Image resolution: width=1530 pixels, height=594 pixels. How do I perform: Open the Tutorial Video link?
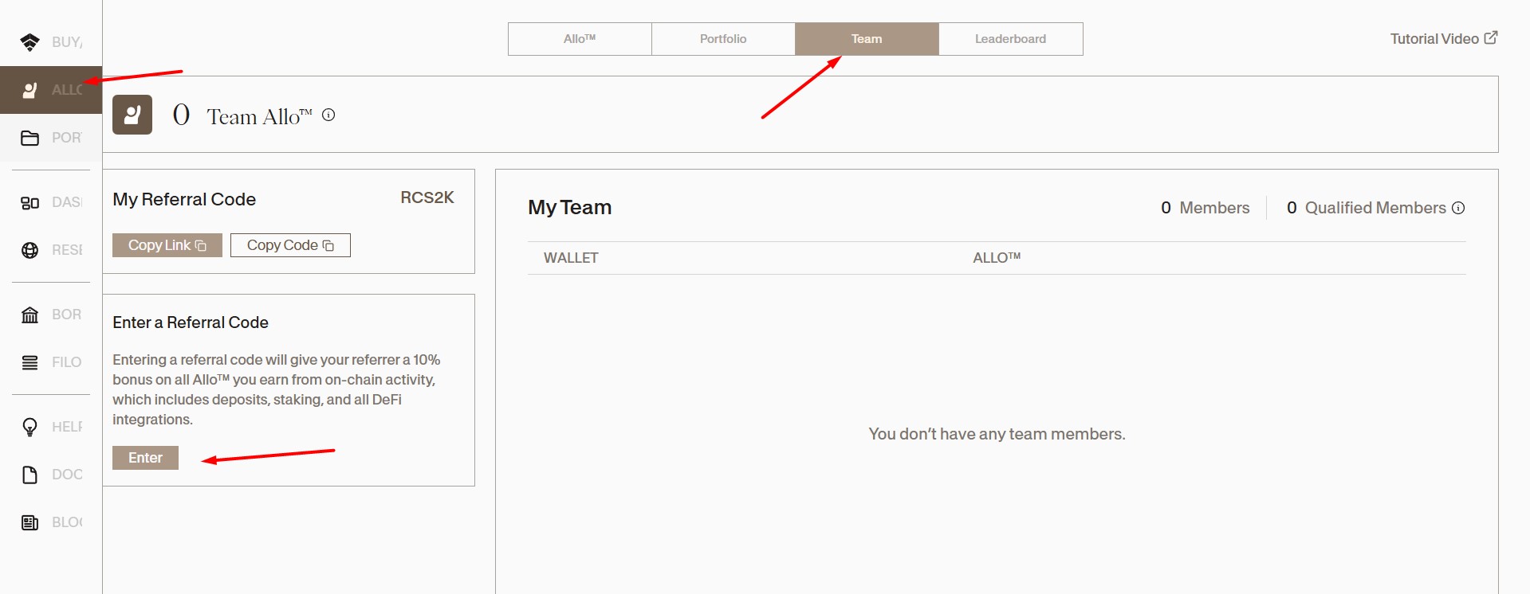click(1443, 39)
